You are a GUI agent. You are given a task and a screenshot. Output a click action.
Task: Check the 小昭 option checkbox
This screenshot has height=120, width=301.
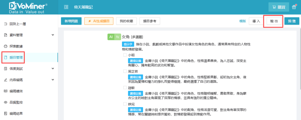coord(125,55)
